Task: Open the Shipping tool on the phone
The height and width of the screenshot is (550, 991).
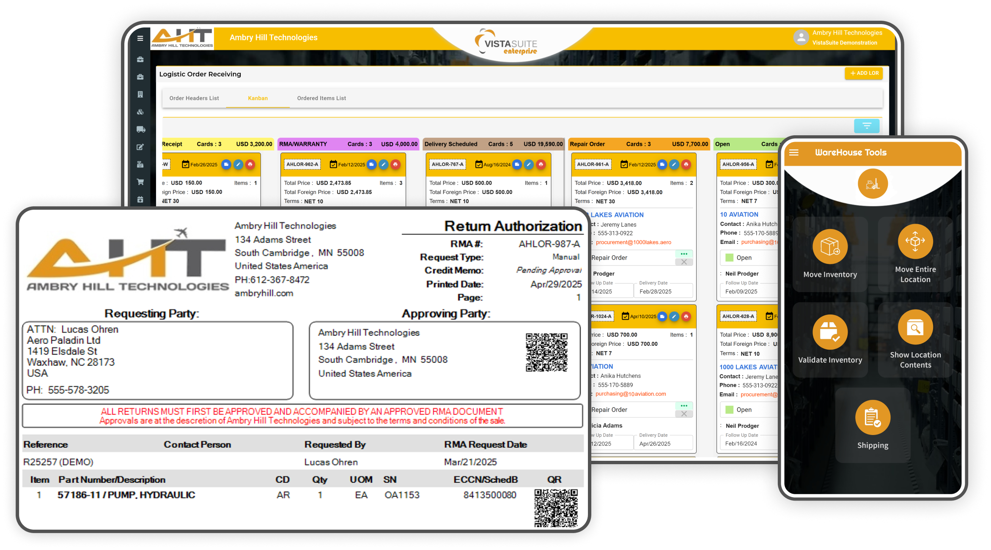Action: point(873,418)
